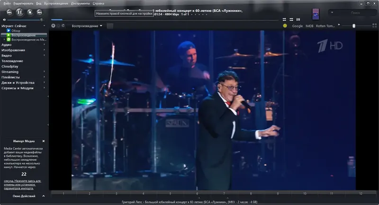This screenshot has width=379, height=205.
Task: Click the now-playing cover art thumbnail
Action: tap(316, 14)
